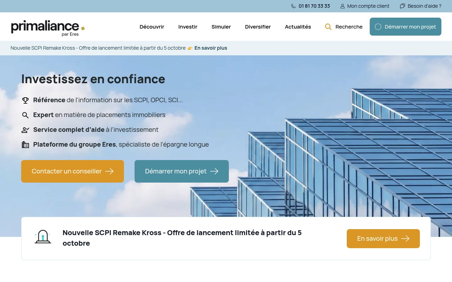Click Contacter un conseiller button

pos(72,171)
